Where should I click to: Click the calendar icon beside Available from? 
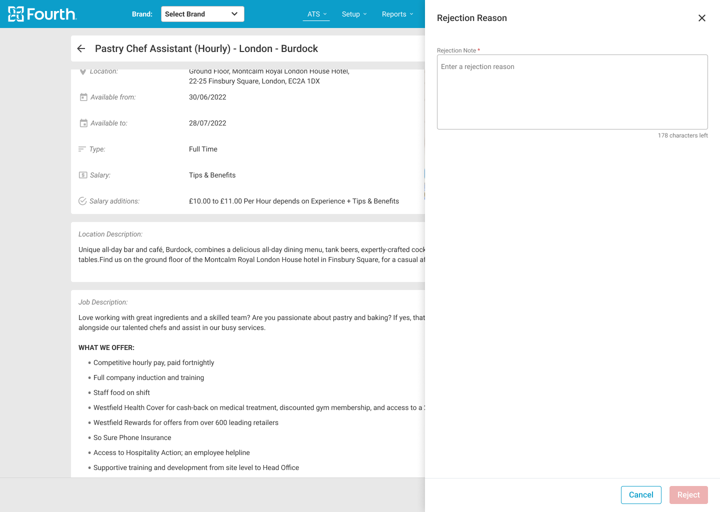83,97
